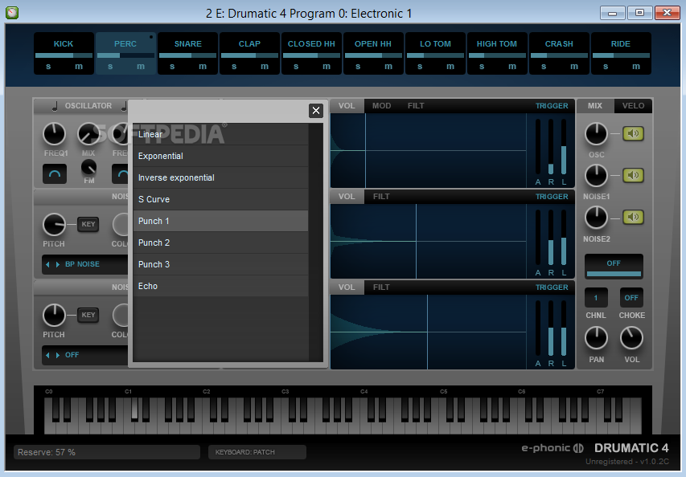Mute the CLAP channel
686x477 pixels.
265,67
